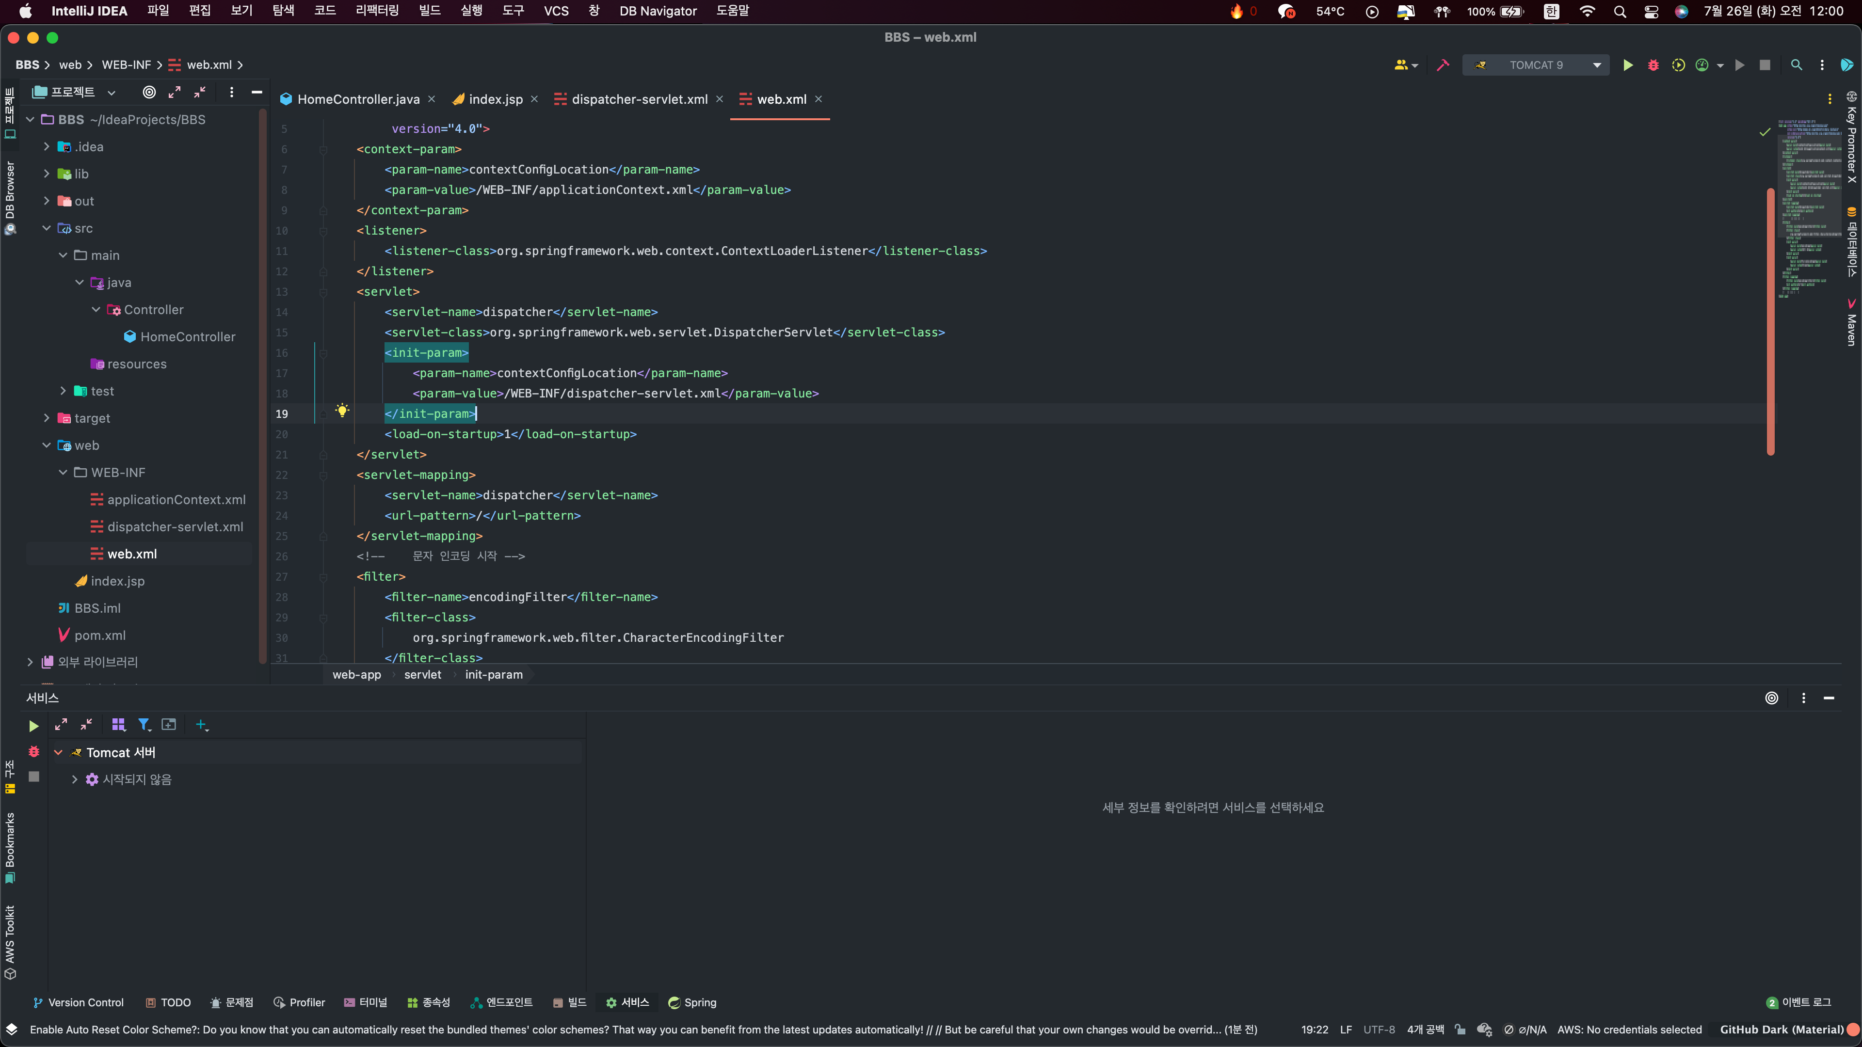Screen dimensions: 1862x1047
Task: Toggle the read-only lock icon in the status bar
Action: (1460, 1030)
